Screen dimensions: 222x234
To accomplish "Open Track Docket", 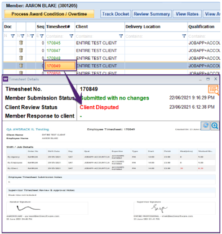I will [x=116, y=14].
